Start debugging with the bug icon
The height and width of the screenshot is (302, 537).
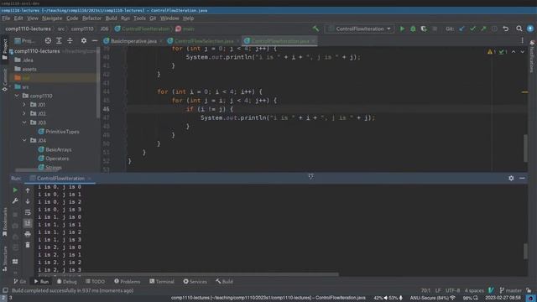coord(413,29)
